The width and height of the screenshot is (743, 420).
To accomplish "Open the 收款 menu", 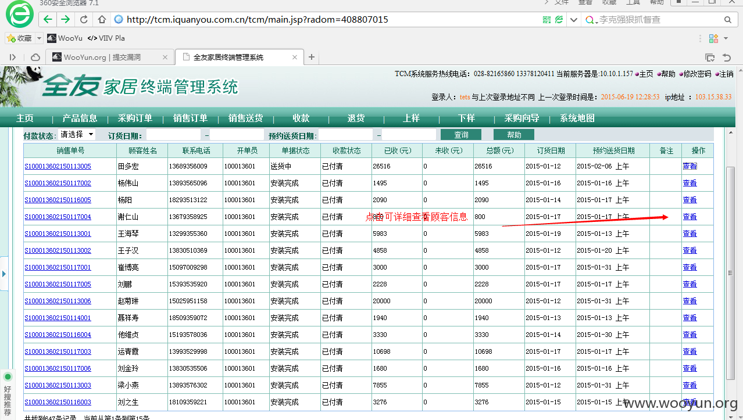I will 301,118.
